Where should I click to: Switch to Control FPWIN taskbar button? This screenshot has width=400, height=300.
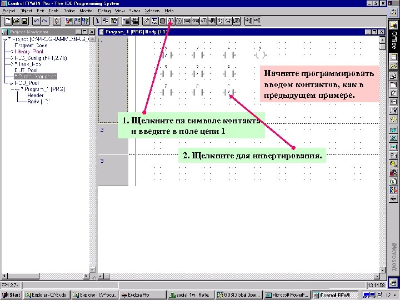click(335, 295)
